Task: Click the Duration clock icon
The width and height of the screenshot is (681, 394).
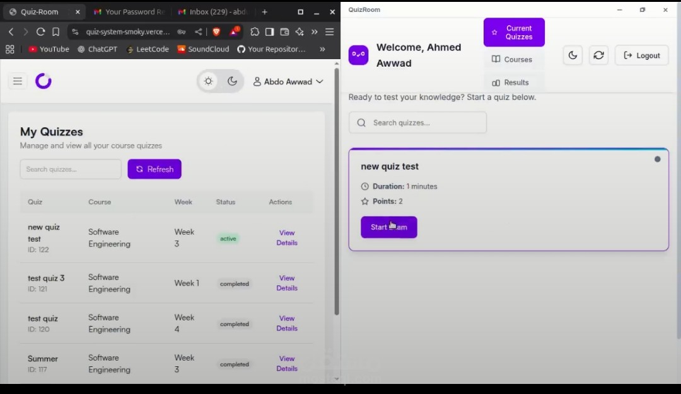Action: (x=365, y=186)
